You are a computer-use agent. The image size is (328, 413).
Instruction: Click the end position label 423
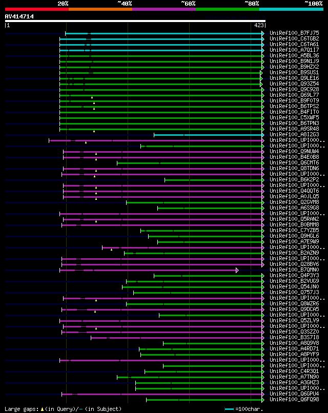pos(259,25)
